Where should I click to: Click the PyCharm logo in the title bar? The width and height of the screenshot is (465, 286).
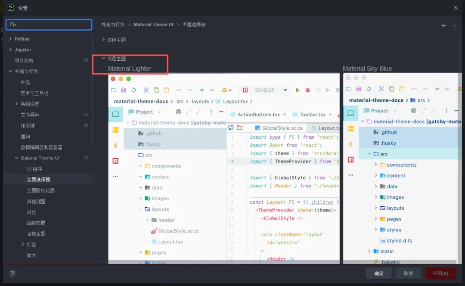[11, 8]
